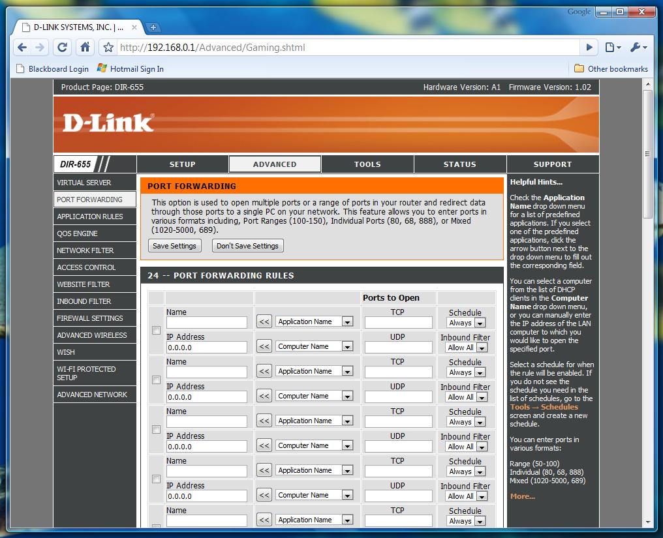The width and height of the screenshot is (663, 538).
Task: Open the ADVANCED NETWORK menu item
Action: click(95, 395)
